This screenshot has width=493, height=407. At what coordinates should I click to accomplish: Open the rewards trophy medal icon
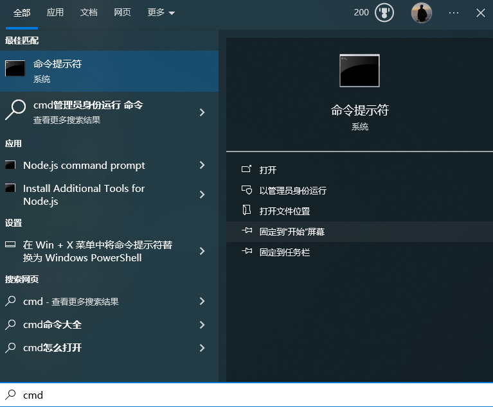point(384,13)
